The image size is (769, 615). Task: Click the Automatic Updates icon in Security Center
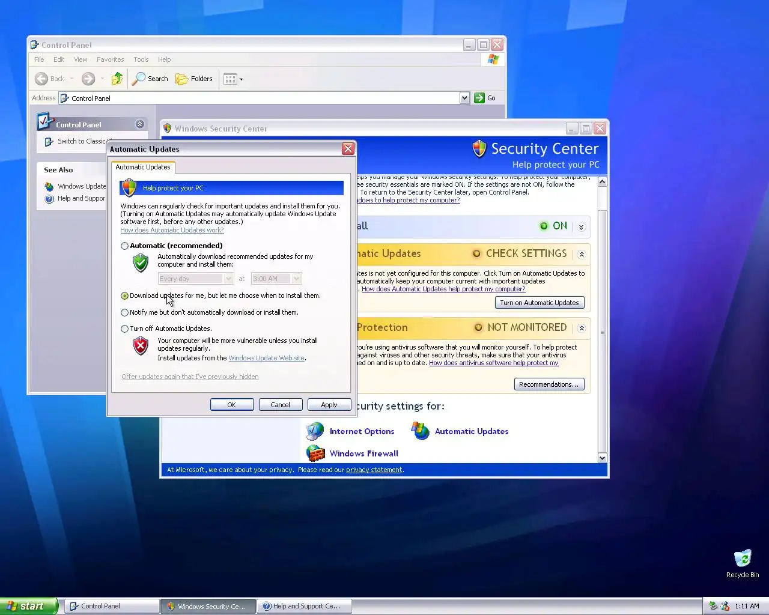pyautogui.click(x=421, y=431)
